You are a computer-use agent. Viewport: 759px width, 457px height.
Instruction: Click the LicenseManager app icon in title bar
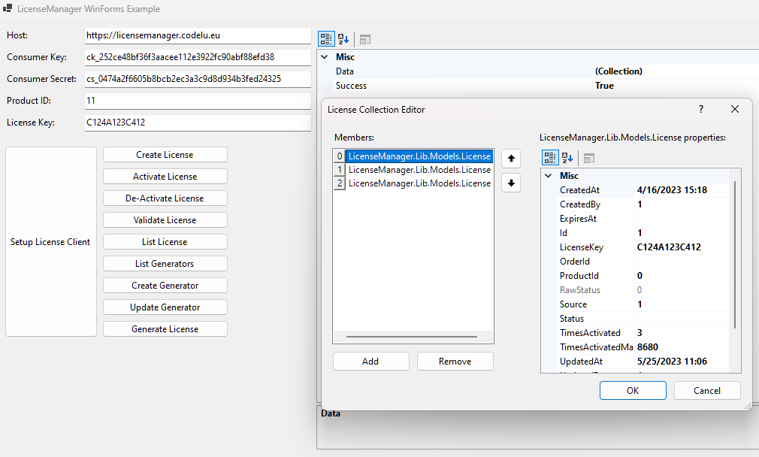click(8, 8)
